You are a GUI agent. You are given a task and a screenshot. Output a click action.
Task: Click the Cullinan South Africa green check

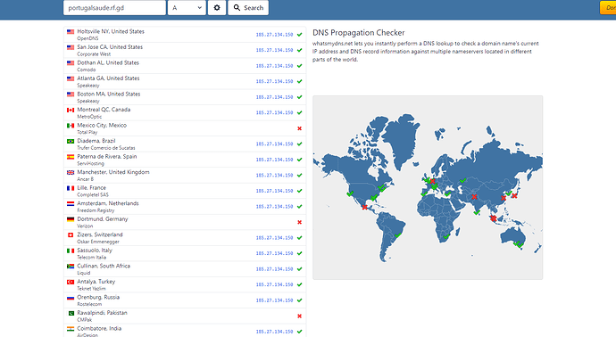pos(300,269)
